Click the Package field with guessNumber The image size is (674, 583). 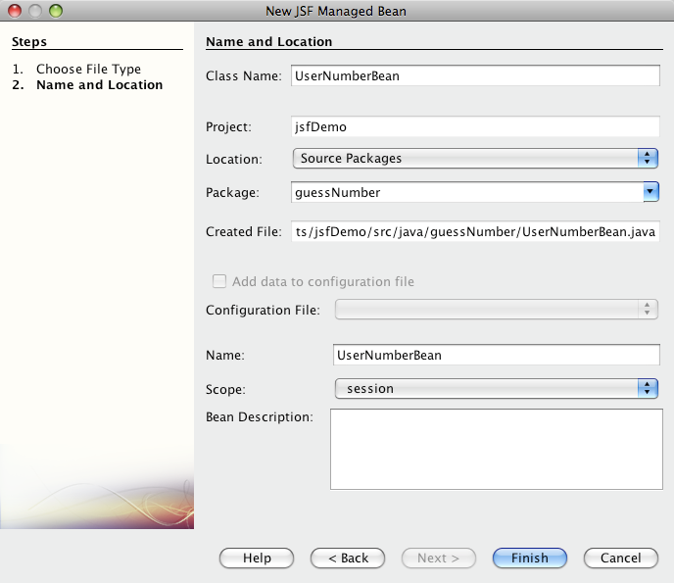pyautogui.click(x=467, y=193)
